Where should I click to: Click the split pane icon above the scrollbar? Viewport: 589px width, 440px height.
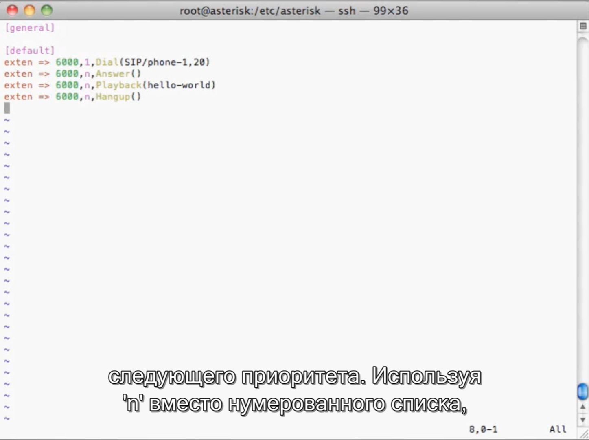coord(583,26)
